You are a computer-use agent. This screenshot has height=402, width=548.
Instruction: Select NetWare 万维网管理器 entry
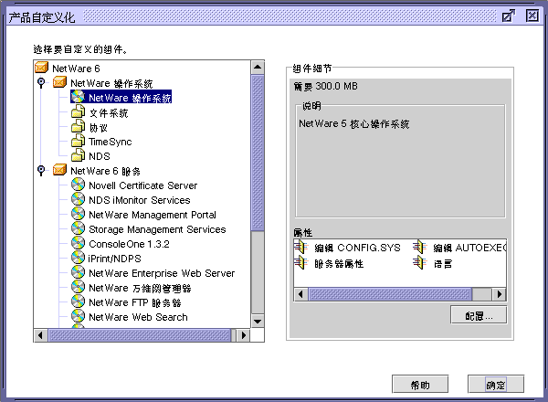click(140, 288)
